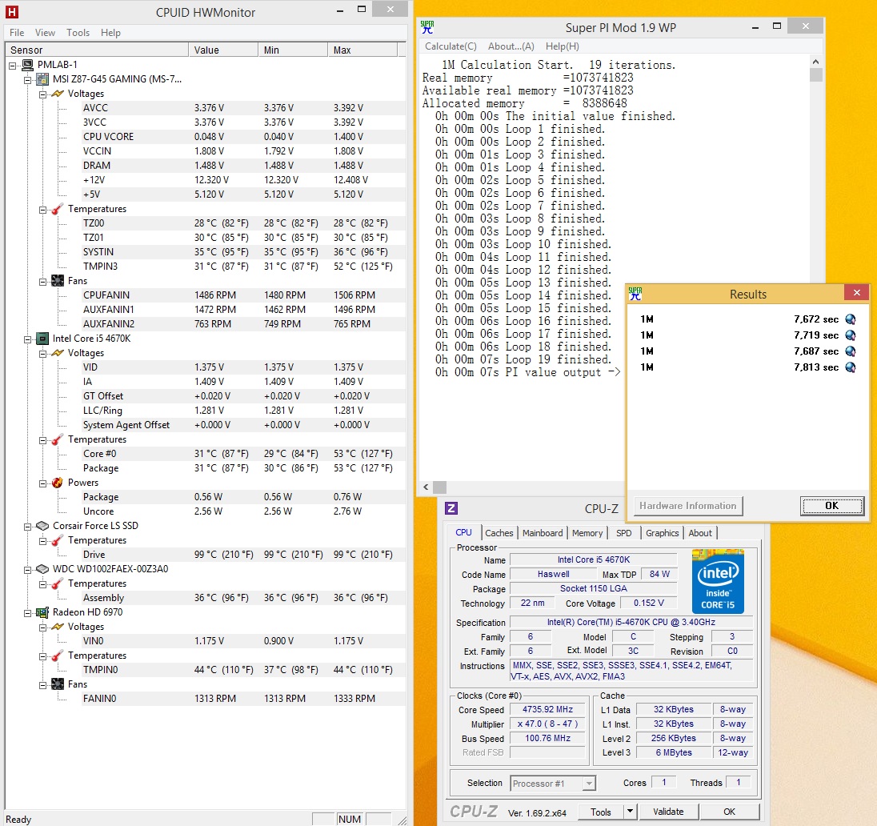Switch to the CPU-Z Caches tab
Screen dimensions: 877x826
(x=499, y=533)
